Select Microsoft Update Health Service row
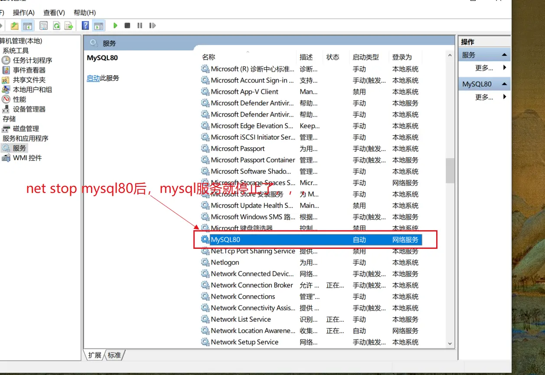545x375 pixels. click(311, 205)
